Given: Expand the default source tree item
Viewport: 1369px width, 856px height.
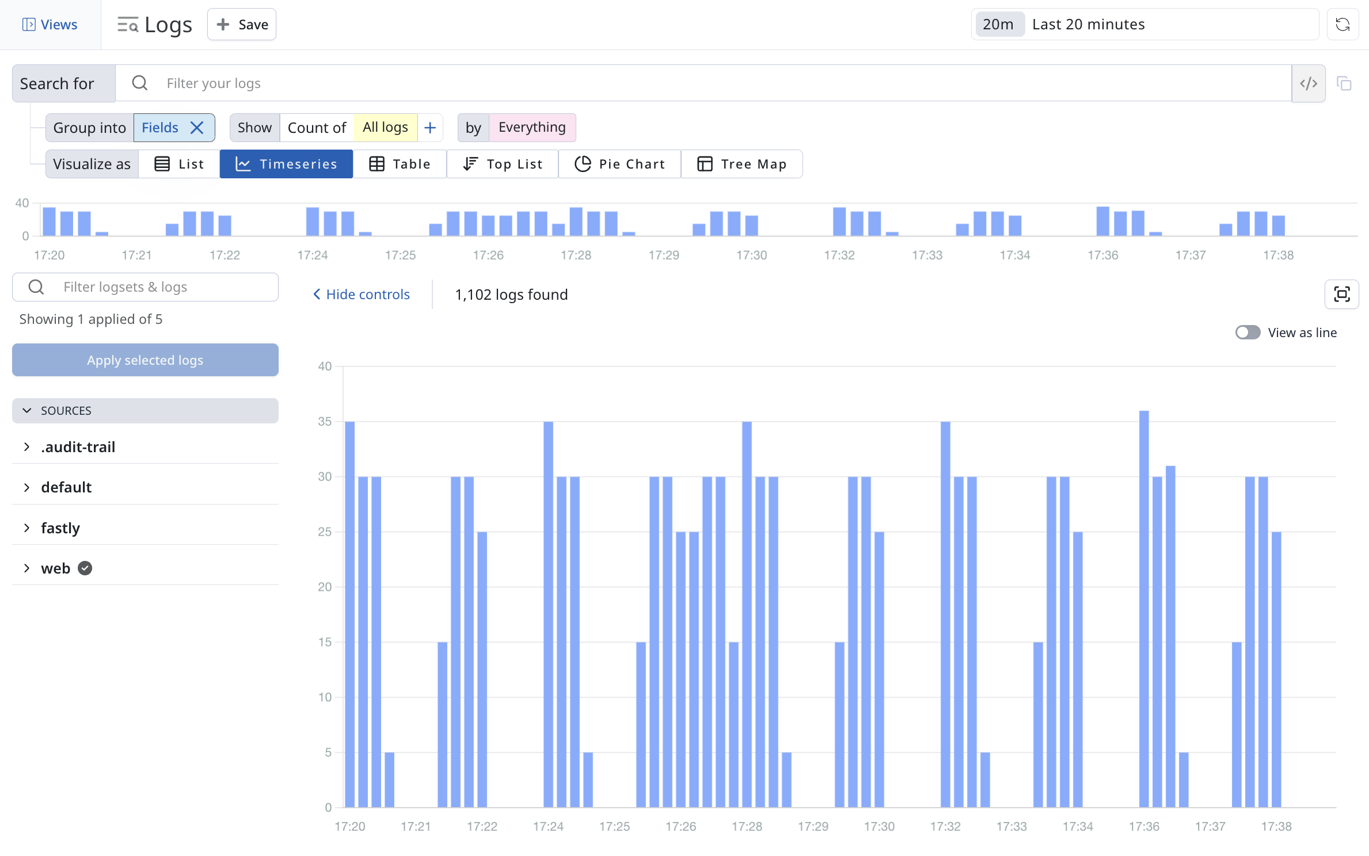Looking at the screenshot, I should (26, 486).
